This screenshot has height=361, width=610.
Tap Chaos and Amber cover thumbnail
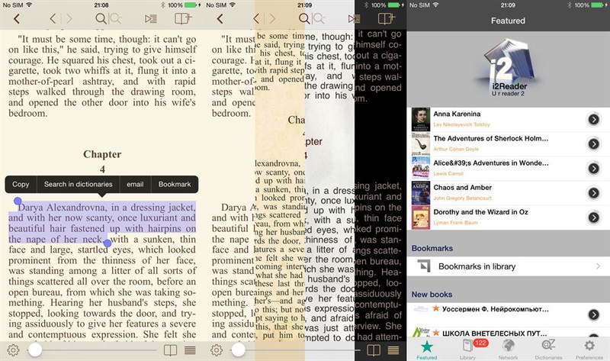click(421, 193)
